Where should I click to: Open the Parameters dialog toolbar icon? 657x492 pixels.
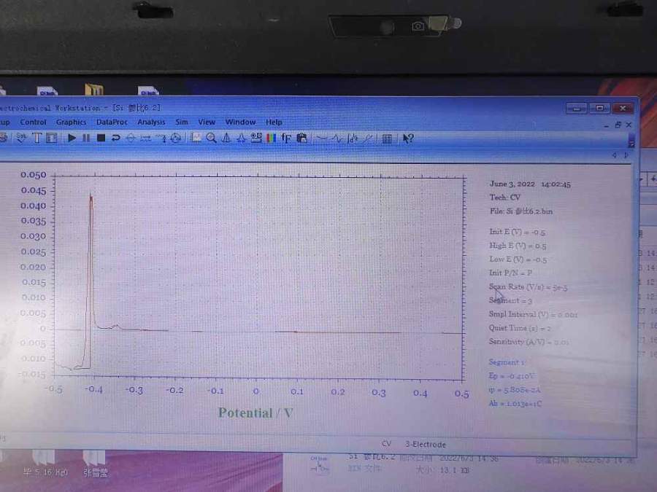click(52, 138)
